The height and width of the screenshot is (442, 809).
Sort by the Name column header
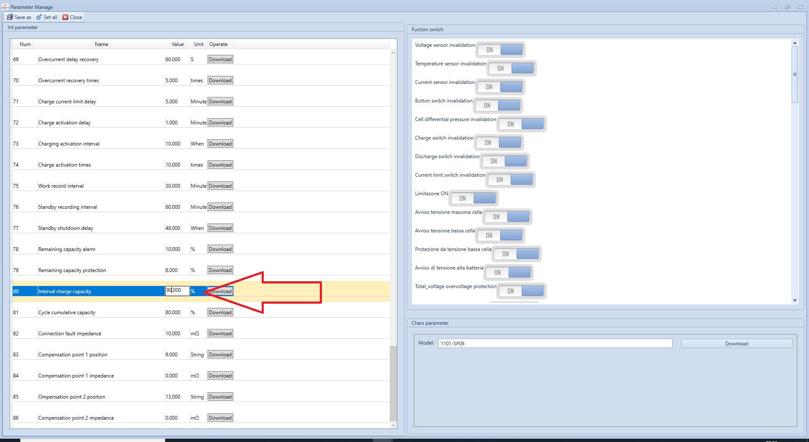click(x=101, y=44)
